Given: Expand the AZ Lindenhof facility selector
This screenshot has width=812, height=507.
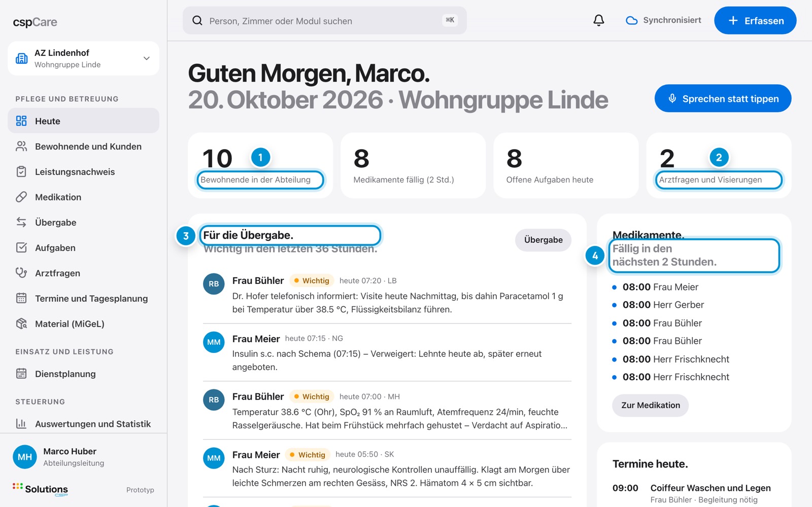Looking at the screenshot, I should tap(83, 58).
